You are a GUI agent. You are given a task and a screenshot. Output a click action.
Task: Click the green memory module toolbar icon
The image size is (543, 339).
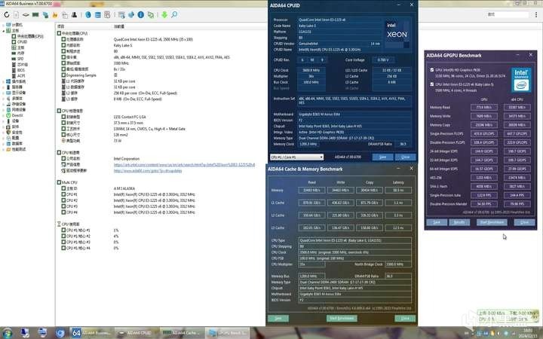(35, 15)
